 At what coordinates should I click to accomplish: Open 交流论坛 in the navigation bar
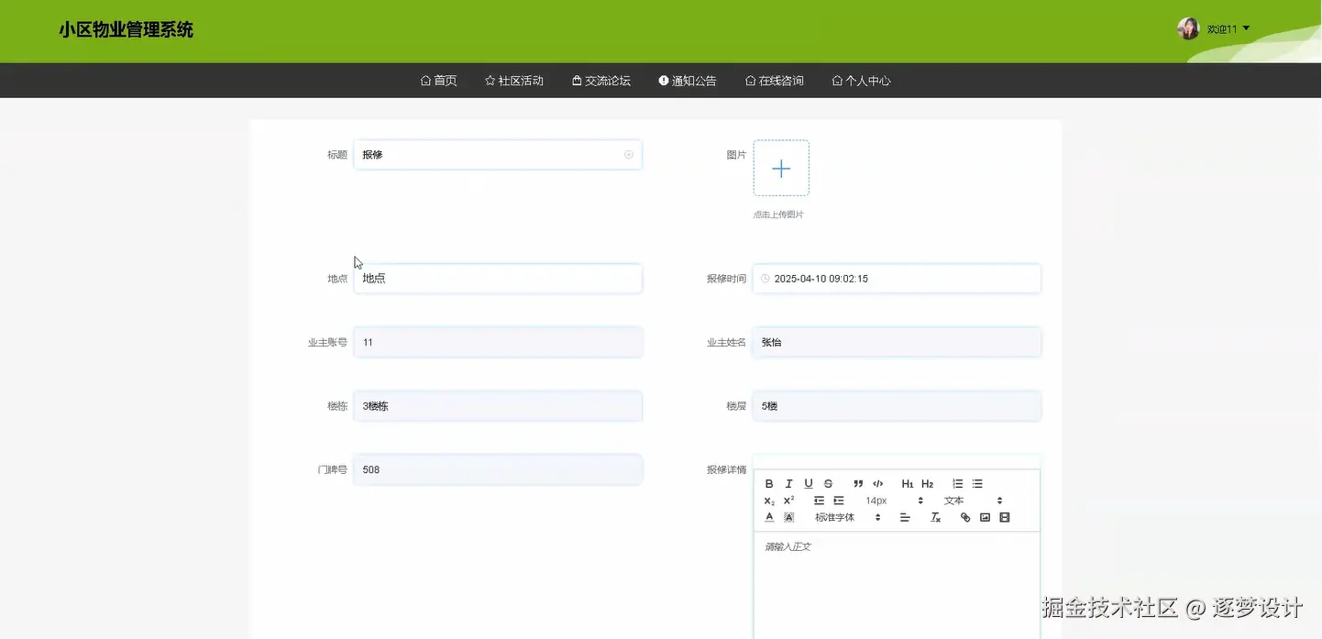point(601,81)
